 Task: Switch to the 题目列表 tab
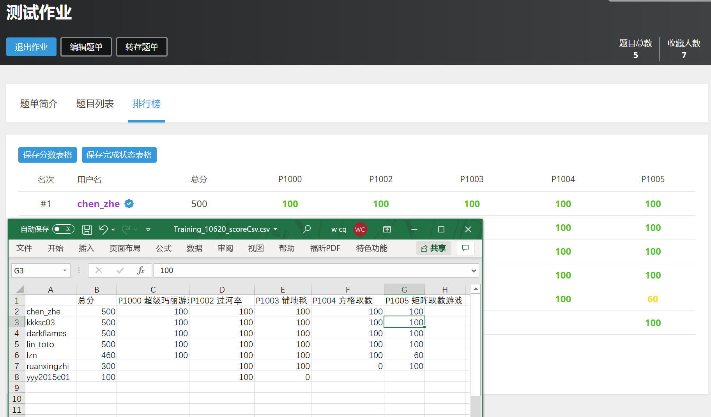coord(95,103)
